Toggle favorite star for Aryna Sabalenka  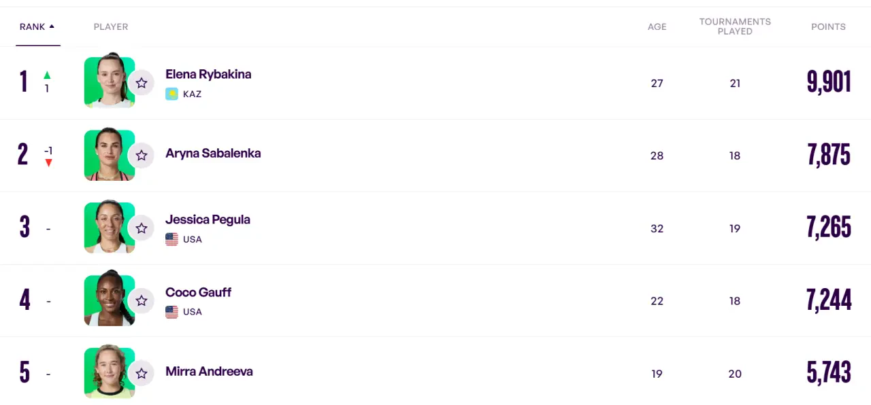point(142,156)
